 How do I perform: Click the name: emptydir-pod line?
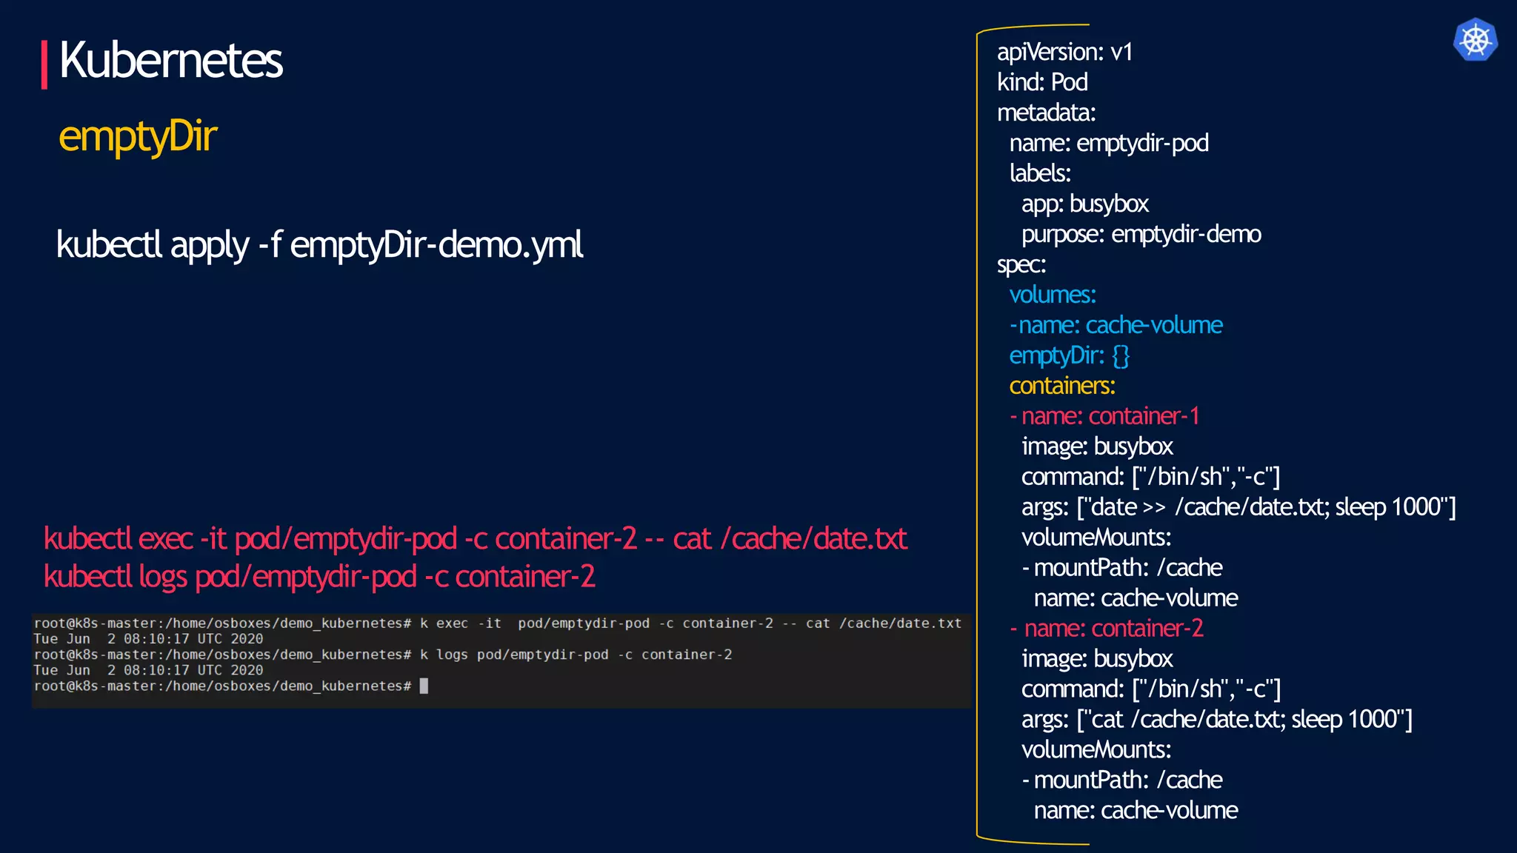point(1109,143)
